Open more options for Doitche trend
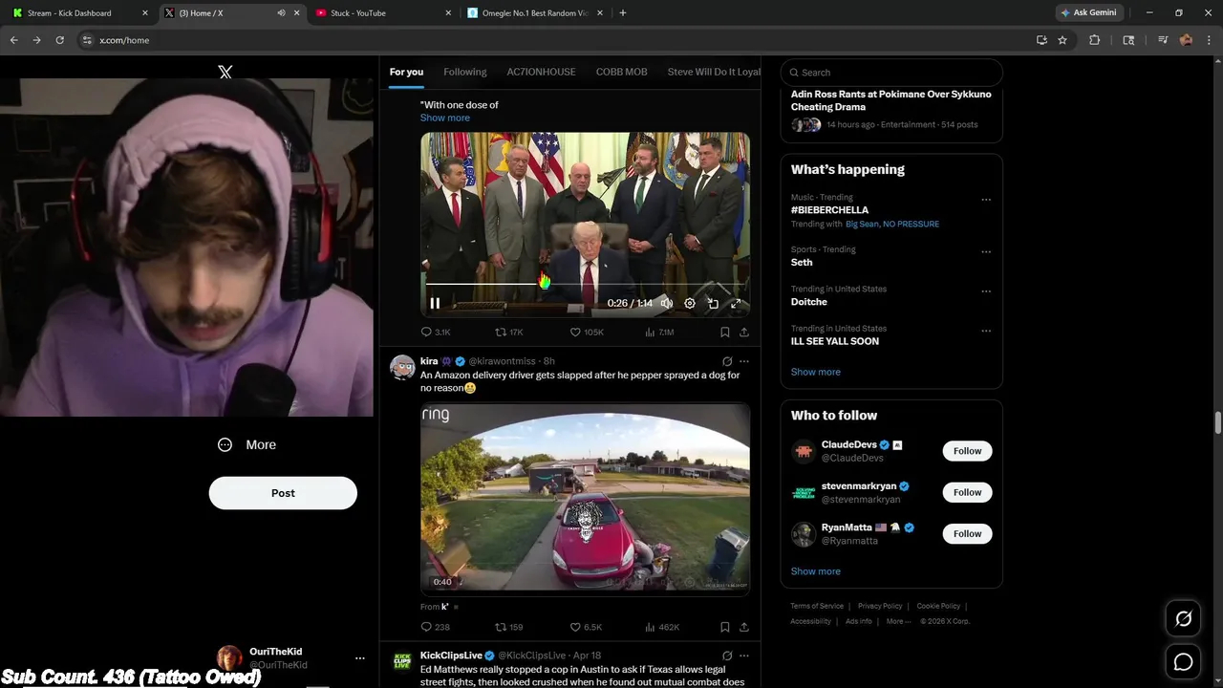Viewport: 1223px width, 688px height. (986, 291)
